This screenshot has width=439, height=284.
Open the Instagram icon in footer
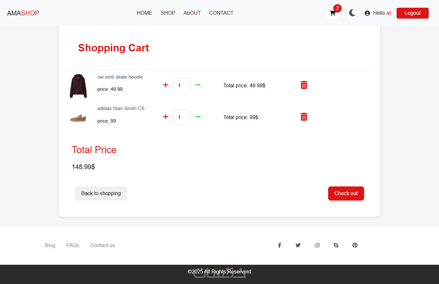[x=317, y=245]
